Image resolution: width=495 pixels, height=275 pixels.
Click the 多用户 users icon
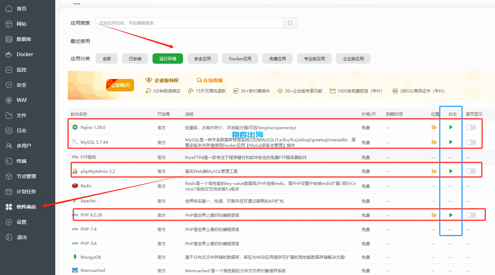click(x=9, y=146)
